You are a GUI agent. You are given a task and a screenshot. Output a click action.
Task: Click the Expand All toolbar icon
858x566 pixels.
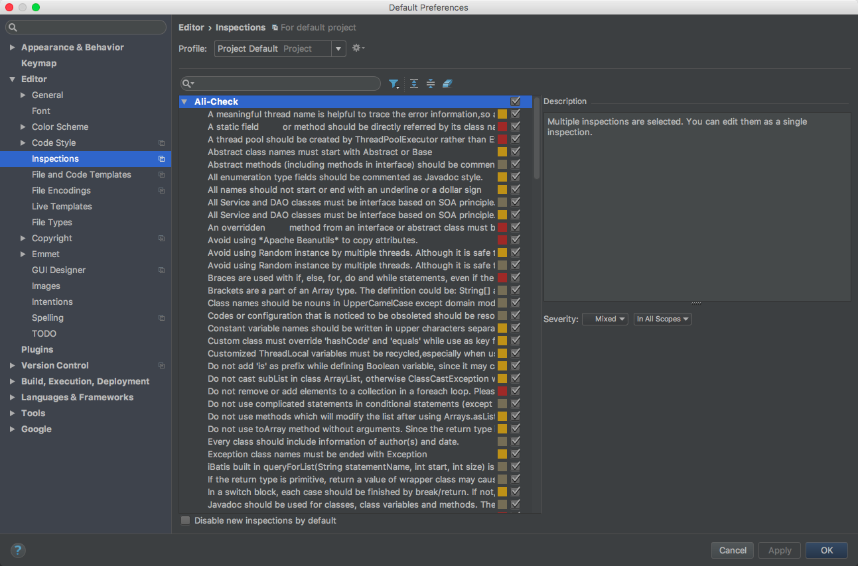pyautogui.click(x=414, y=84)
